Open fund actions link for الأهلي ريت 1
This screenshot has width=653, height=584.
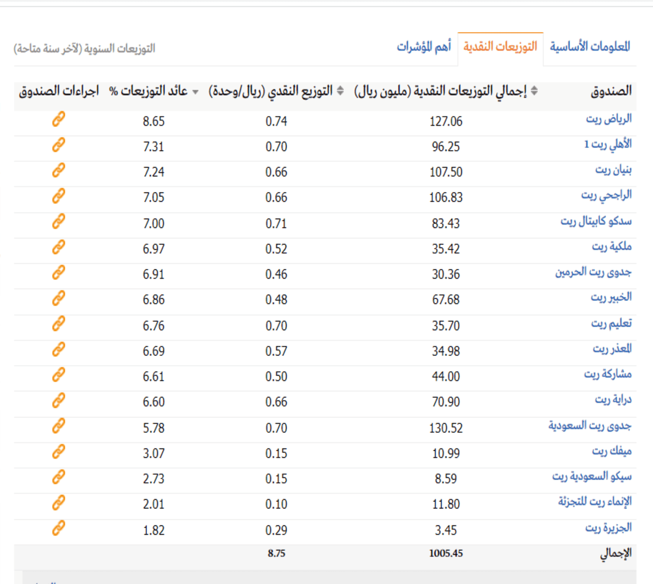point(59,145)
